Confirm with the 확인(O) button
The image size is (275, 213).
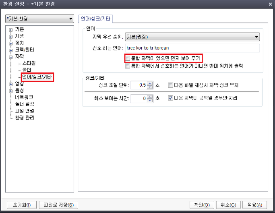tap(202, 205)
